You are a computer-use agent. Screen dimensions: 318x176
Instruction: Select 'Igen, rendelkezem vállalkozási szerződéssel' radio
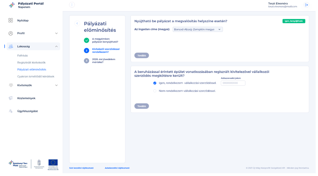155,83
